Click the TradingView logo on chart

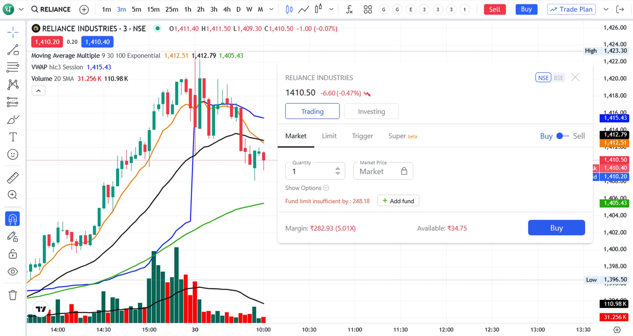[41, 309]
